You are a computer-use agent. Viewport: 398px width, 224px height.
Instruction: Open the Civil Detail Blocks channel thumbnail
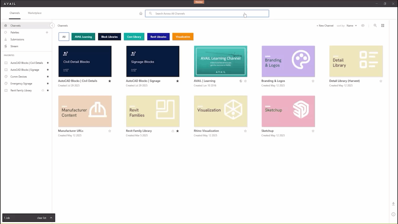click(85, 61)
